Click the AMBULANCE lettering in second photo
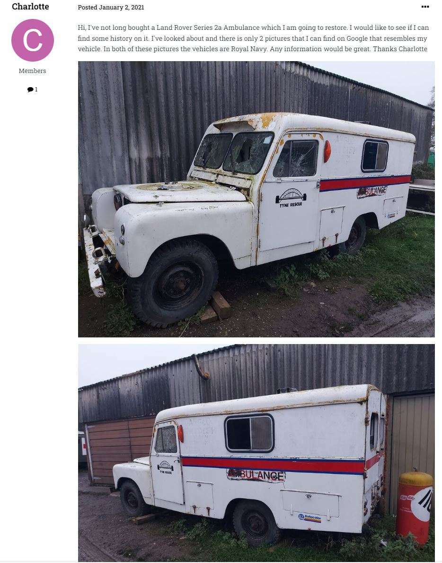 tap(256, 475)
